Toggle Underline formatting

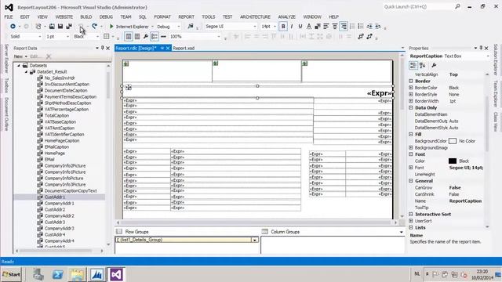(300, 26)
